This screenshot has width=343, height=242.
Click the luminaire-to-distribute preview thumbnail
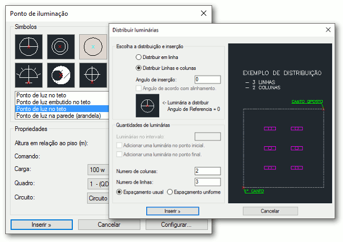pos(147,106)
